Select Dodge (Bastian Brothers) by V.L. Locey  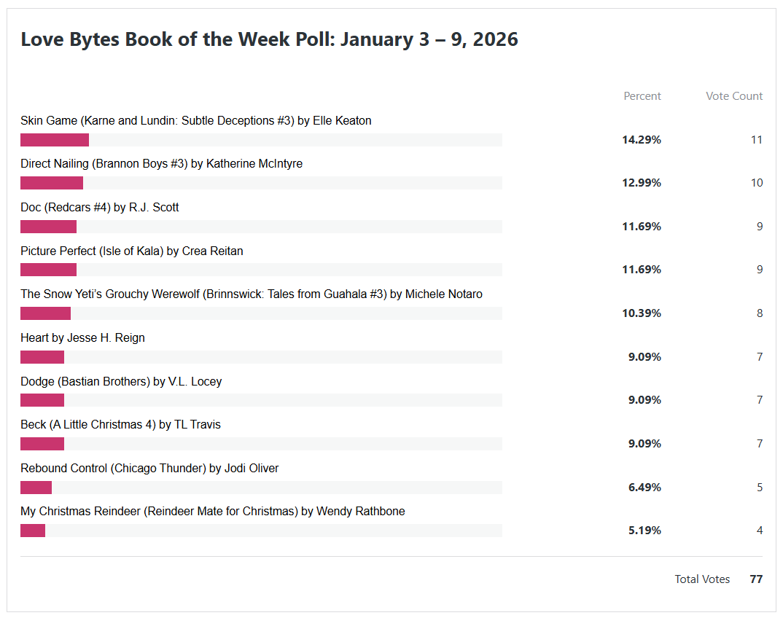pyautogui.click(x=121, y=382)
